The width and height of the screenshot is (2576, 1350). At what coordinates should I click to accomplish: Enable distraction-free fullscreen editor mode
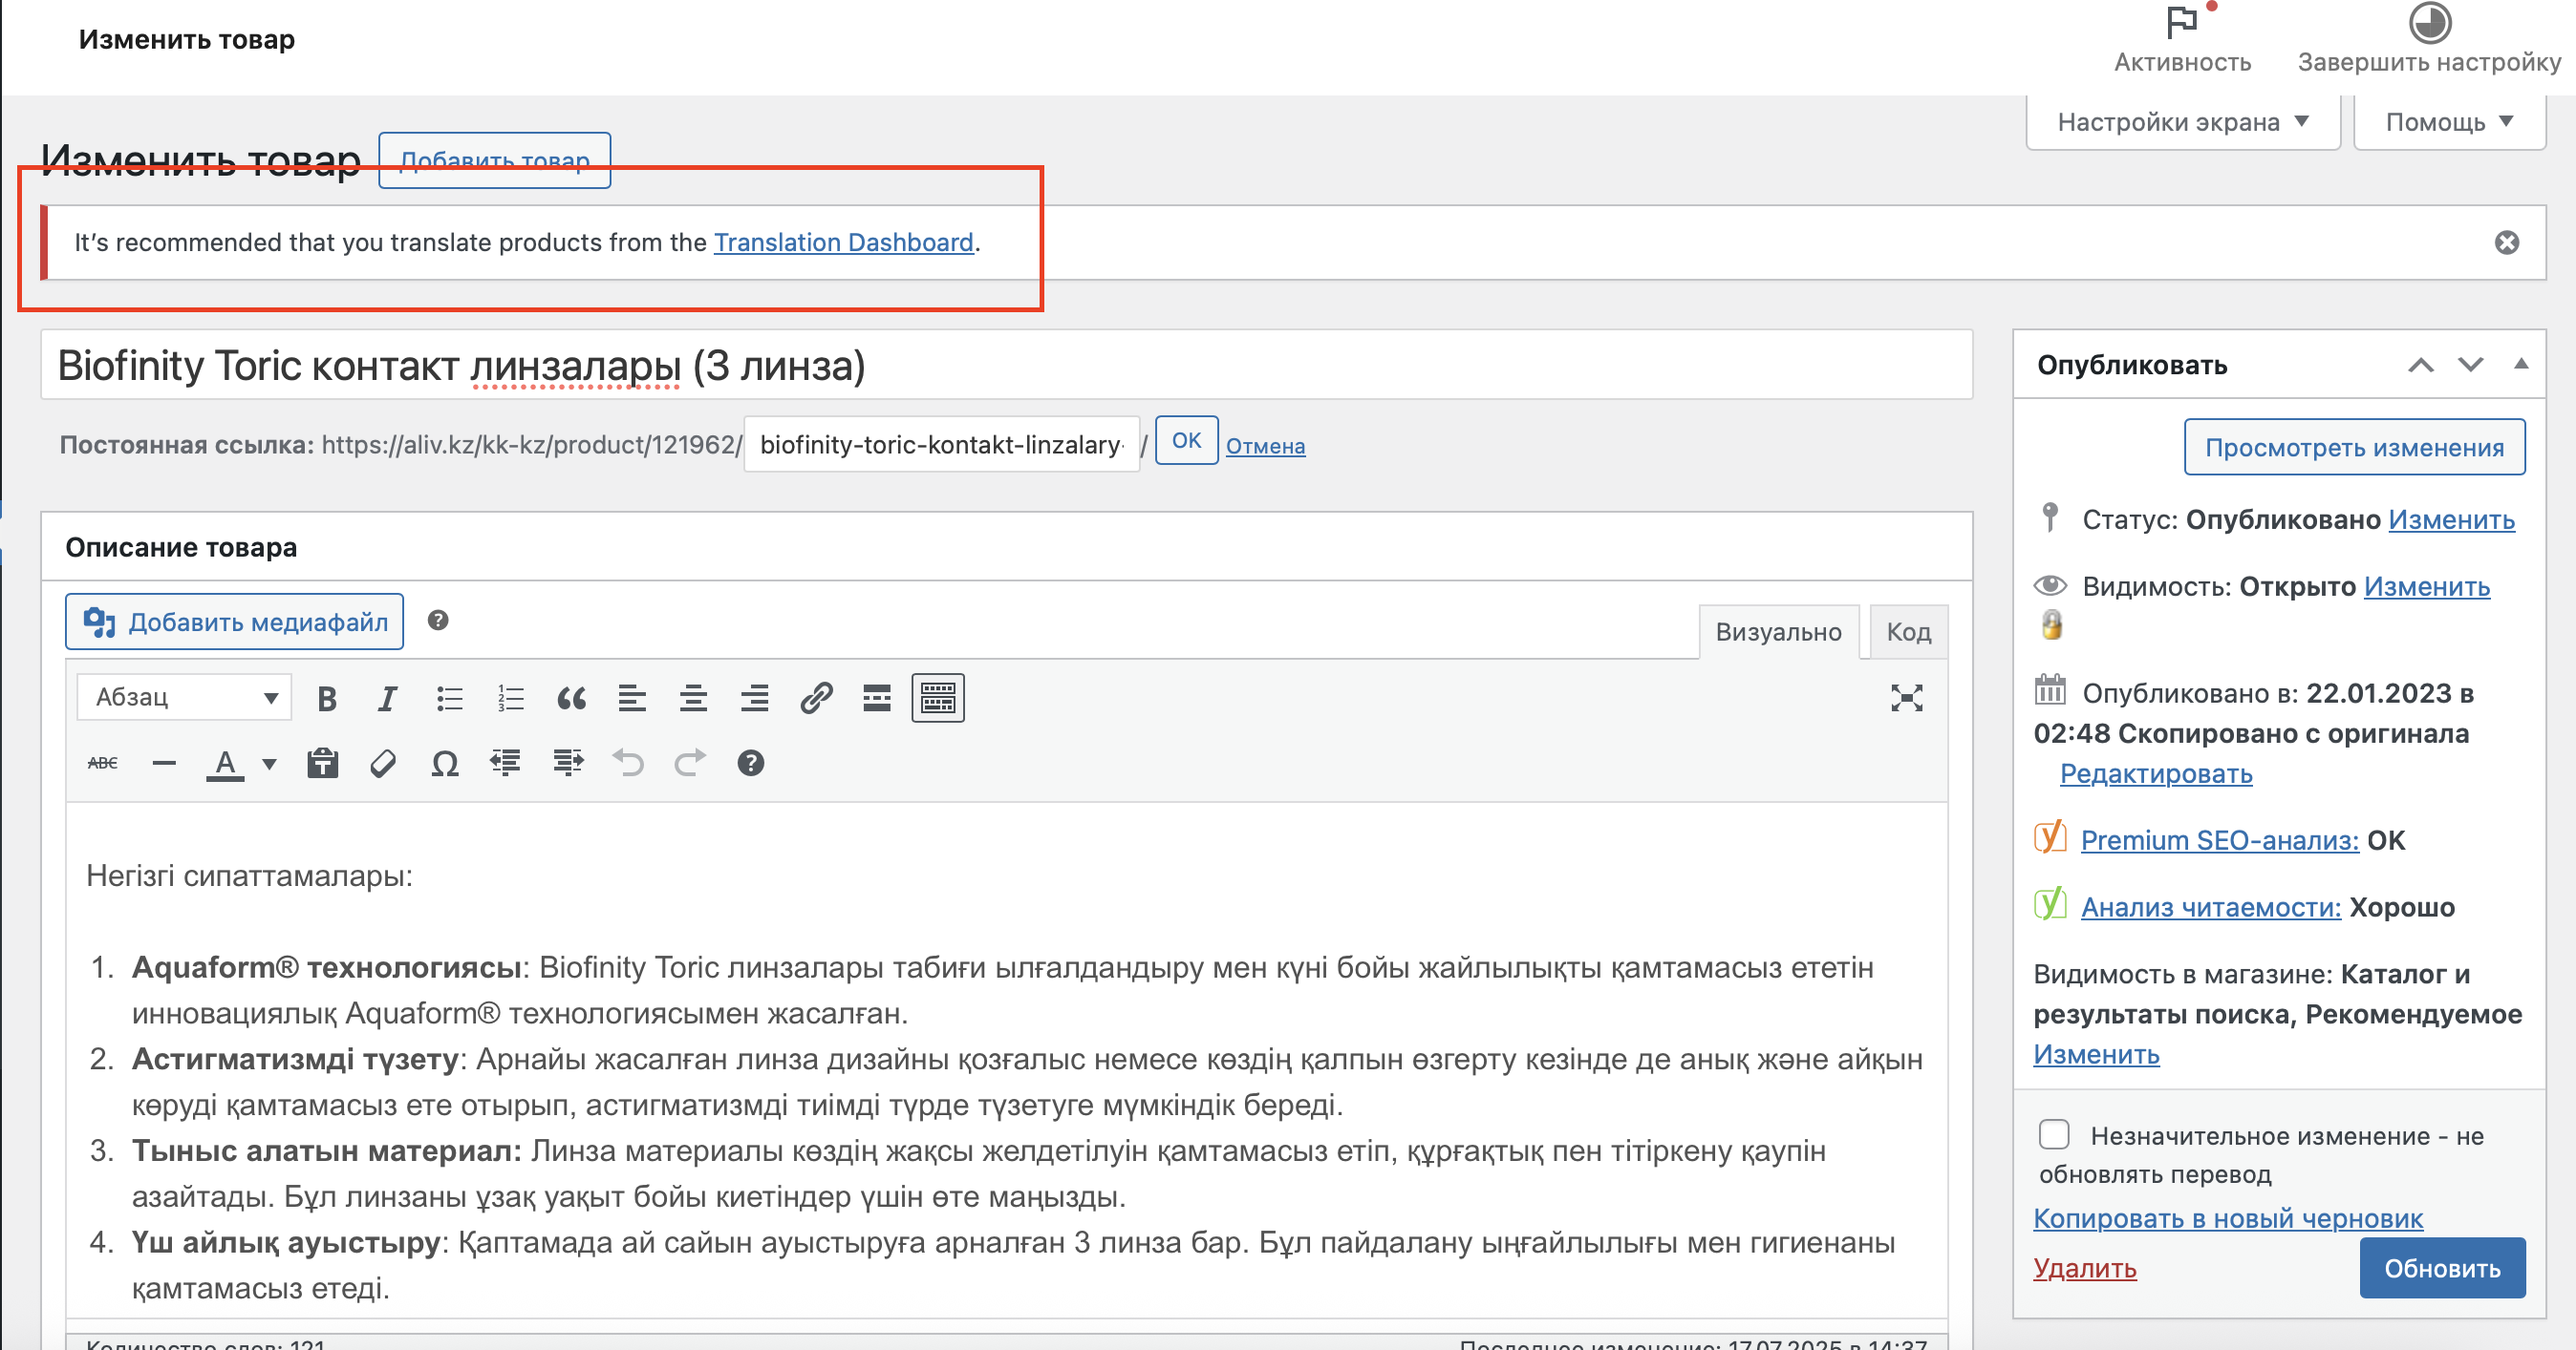pos(1906,698)
